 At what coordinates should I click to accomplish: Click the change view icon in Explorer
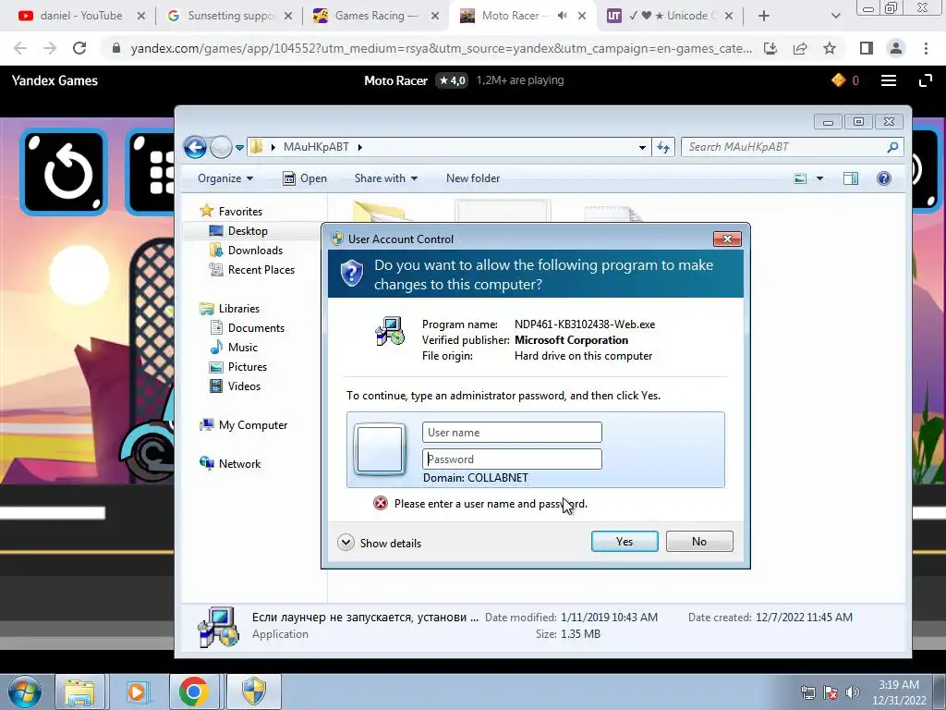pyautogui.click(x=801, y=178)
